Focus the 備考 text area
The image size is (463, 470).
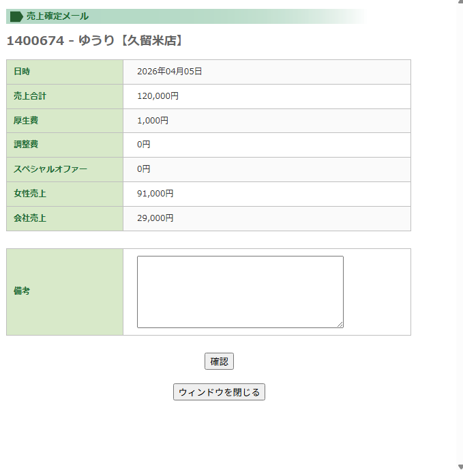coord(240,291)
